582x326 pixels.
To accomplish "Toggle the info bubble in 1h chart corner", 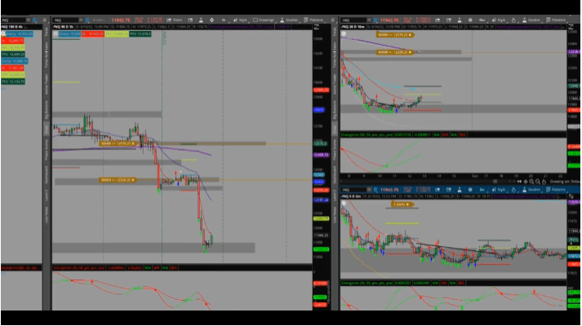I will 56,33.
